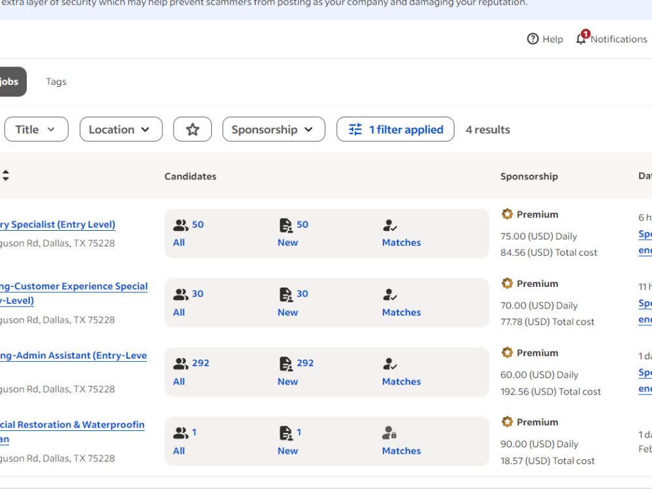
Task: Open Matches icon for Admin Assistant job
Action: coord(390,364)
